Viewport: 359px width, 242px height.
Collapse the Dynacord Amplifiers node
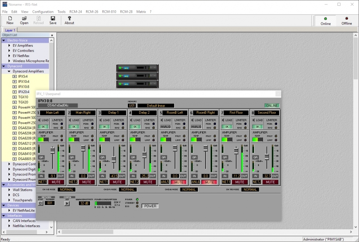9,72
